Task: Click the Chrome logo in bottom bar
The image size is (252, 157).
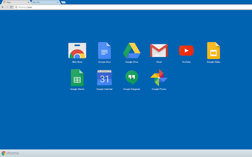Action: pos(4,153)
